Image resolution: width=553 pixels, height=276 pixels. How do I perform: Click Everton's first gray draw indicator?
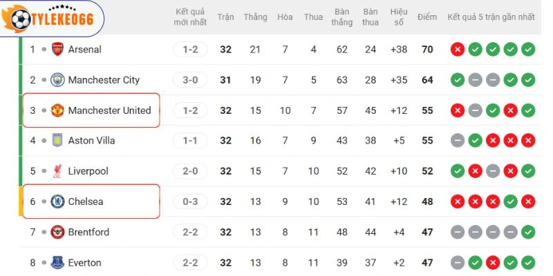click(x=458, y=262)
